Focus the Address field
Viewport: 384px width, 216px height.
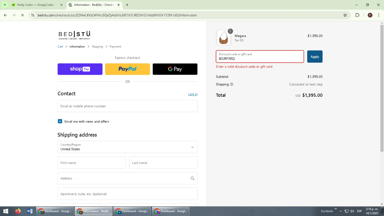tap(127, 178)
